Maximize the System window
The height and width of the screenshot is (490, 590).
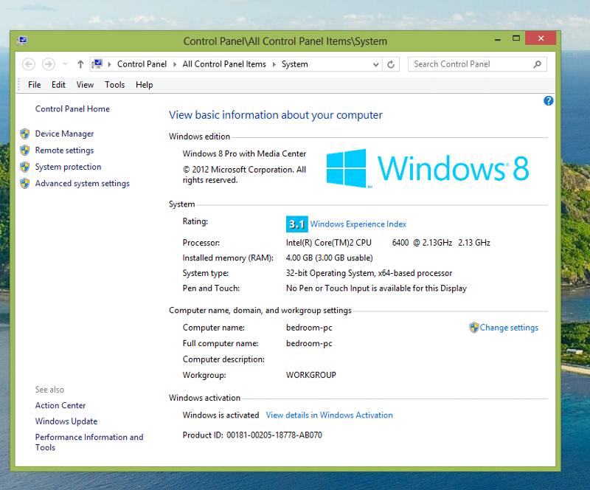516,38
